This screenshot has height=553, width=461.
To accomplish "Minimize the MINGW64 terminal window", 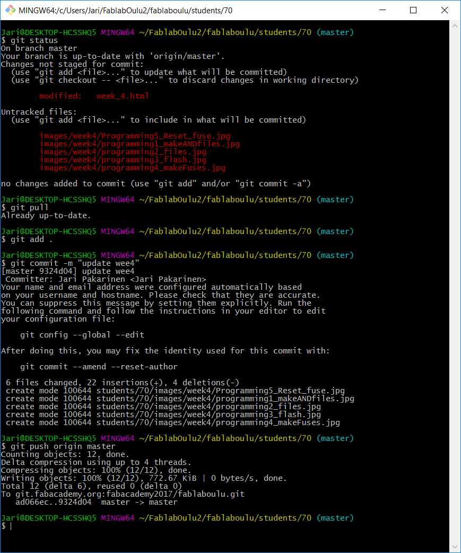I will [x=382, y=10].
